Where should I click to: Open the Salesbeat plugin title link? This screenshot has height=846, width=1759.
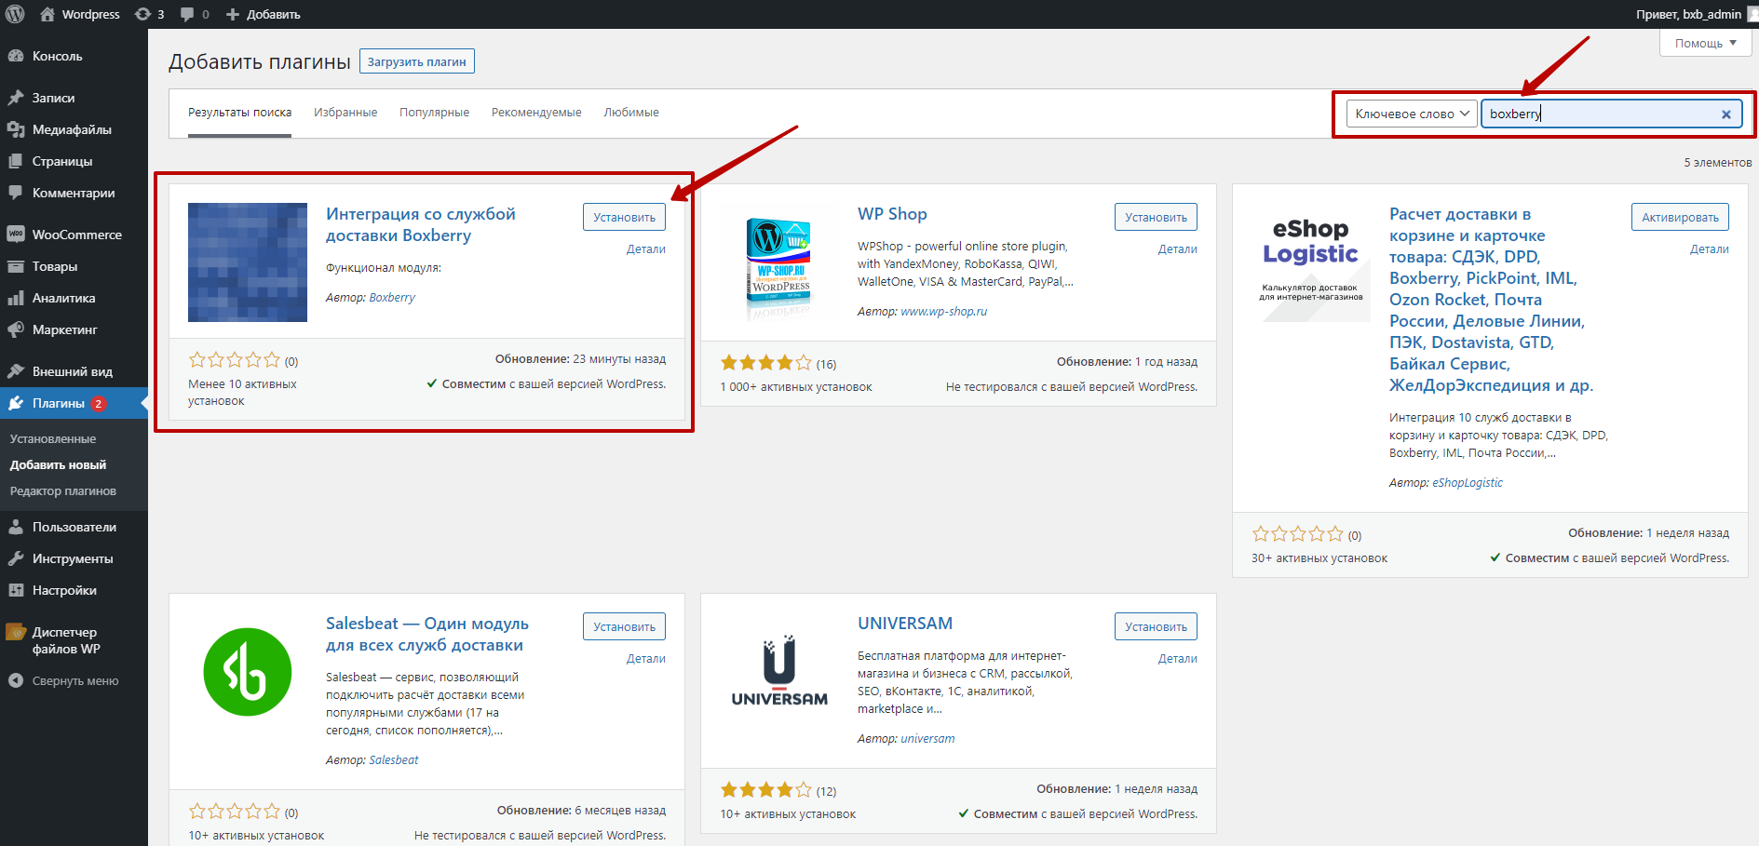[427, 634]
